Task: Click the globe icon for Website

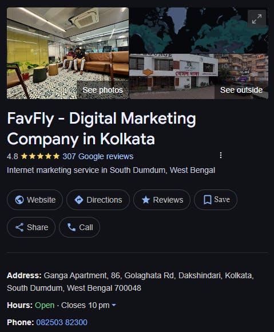Action: pos(19,200)
